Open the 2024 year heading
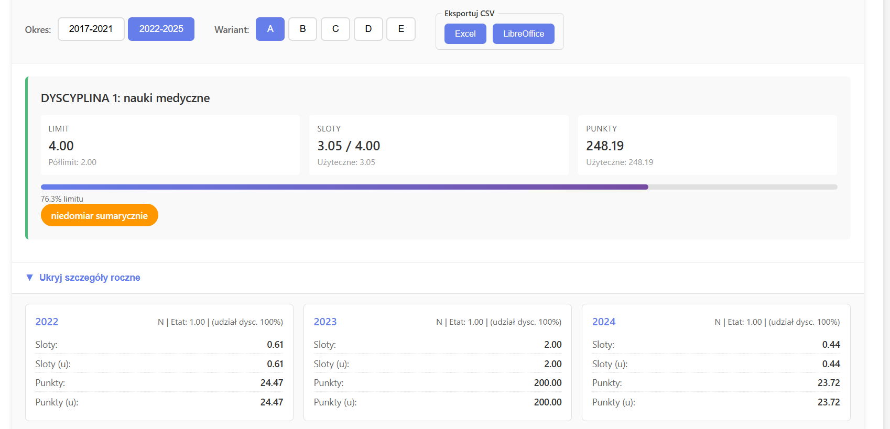The width and height of the screenshot is (890, 429). [603, 322]
